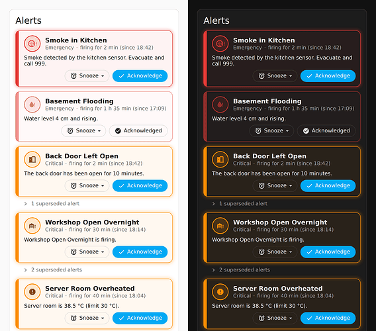Click 'Basement Flooding' title in dark panel
The image size is (376, 331).
[x=267, y=101]
